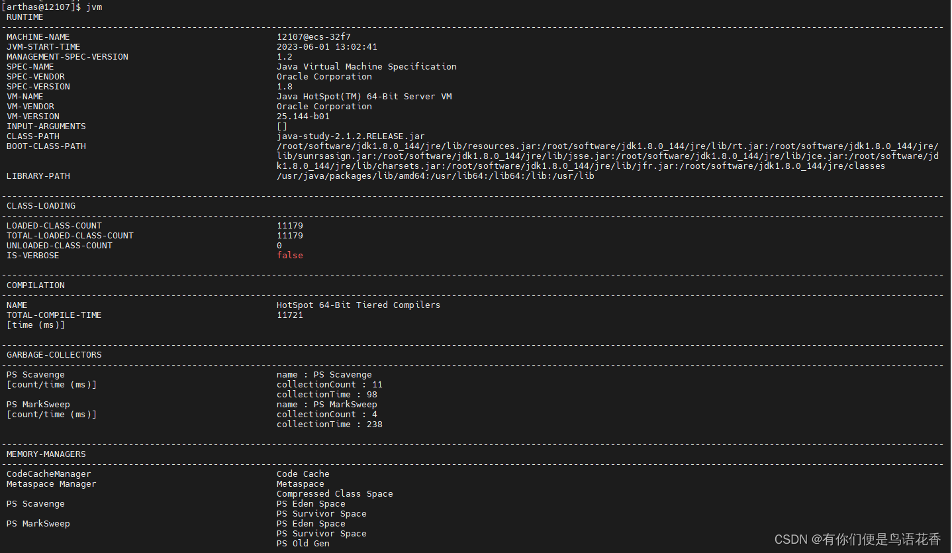Select '11179' in the LOADED-CLASS-COUNT row

click(290, 226)
